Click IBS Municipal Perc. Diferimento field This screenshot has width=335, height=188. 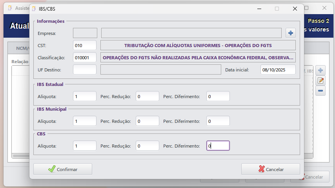(x=218, y=121)
